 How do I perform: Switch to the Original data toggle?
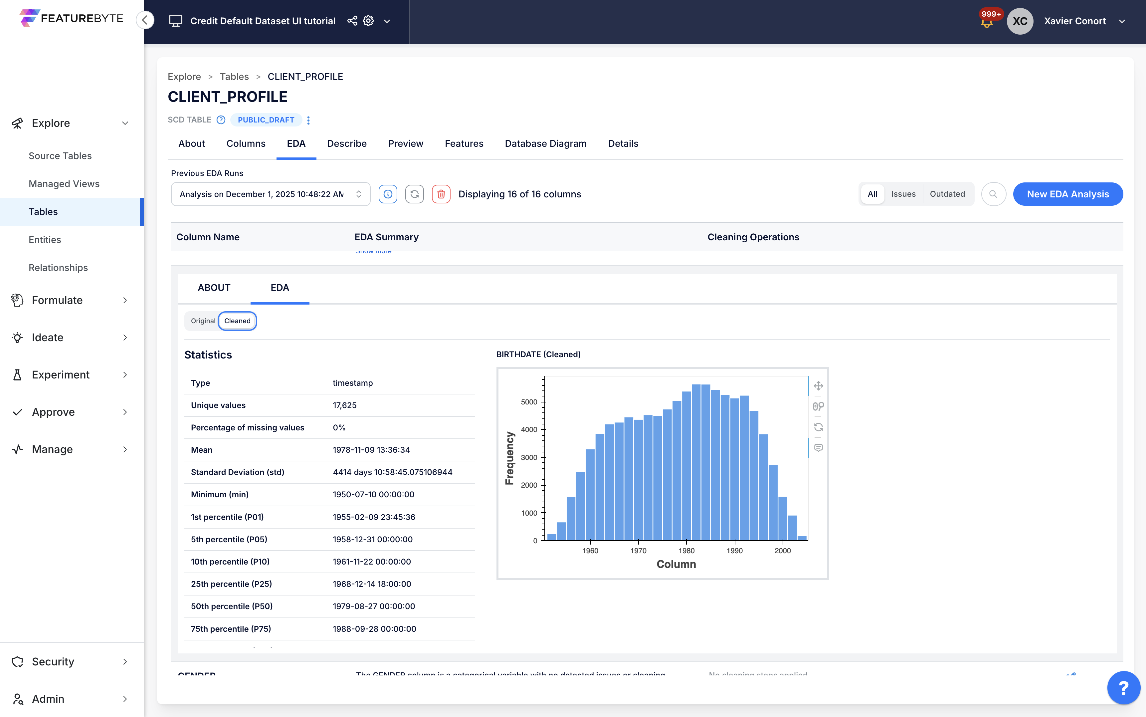(203, 321)
